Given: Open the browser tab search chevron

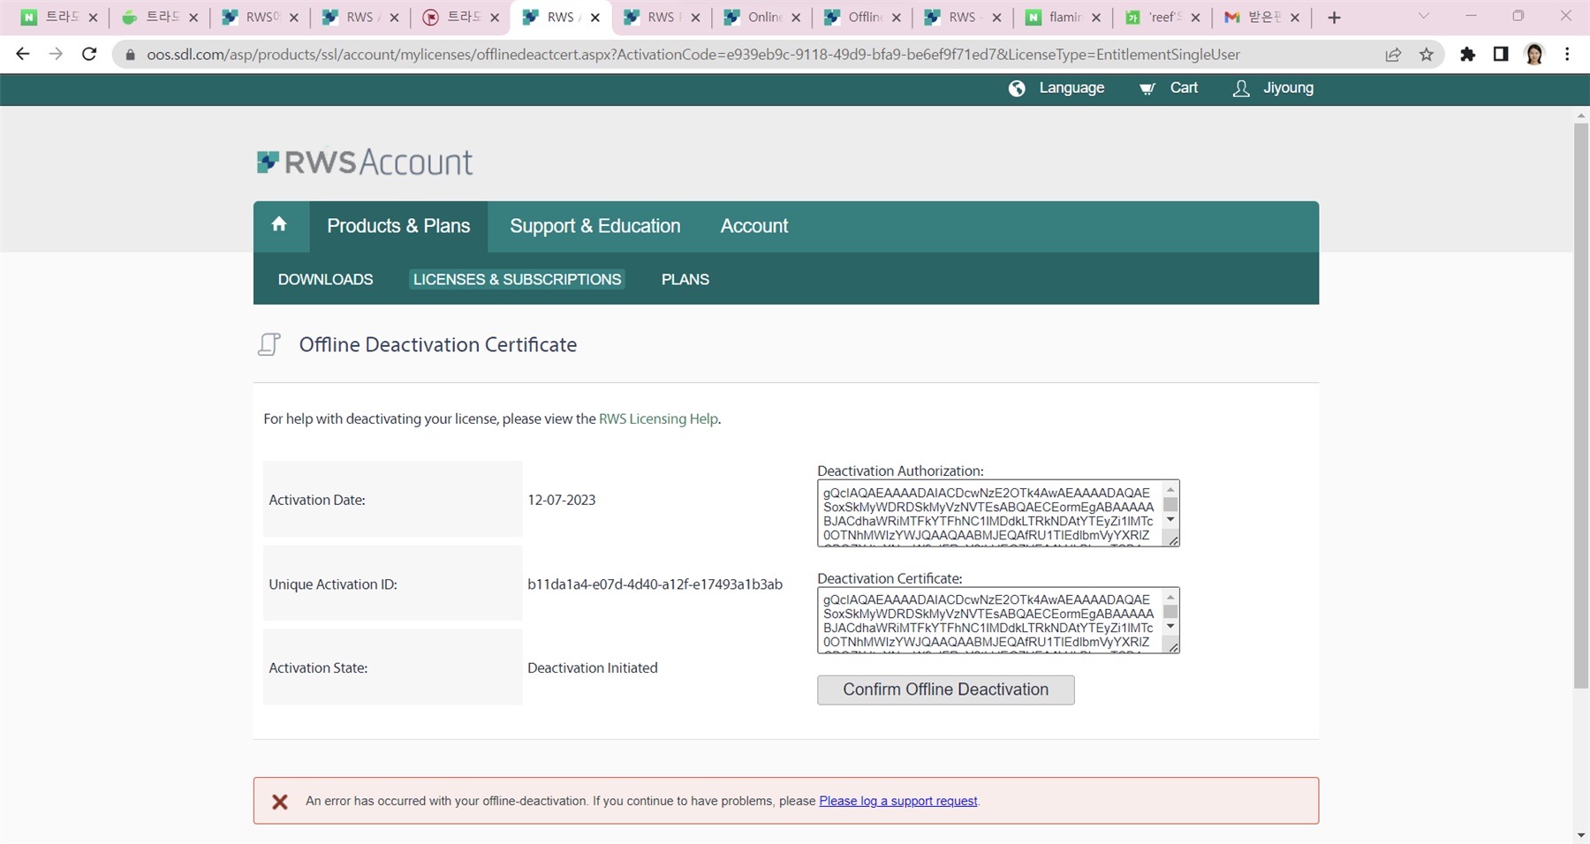Looking at the screenshot, I should [1423, 17].
